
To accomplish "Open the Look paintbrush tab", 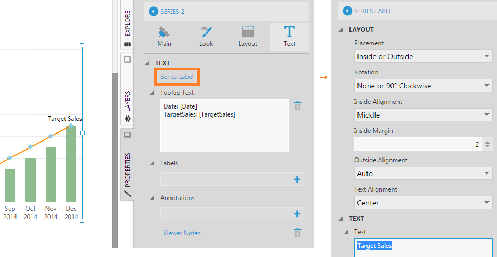I will click(206, 37).
